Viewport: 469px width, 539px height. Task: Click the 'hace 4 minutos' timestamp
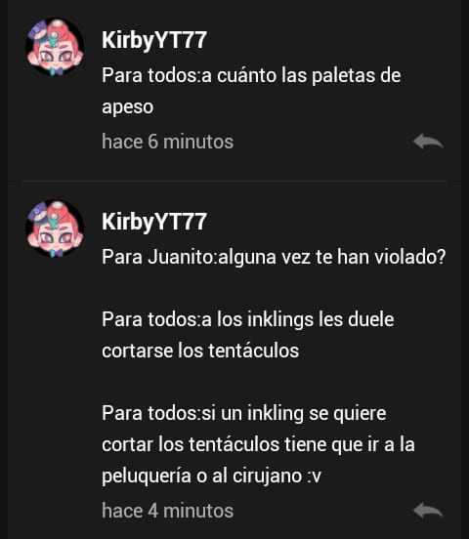(168, 511)
